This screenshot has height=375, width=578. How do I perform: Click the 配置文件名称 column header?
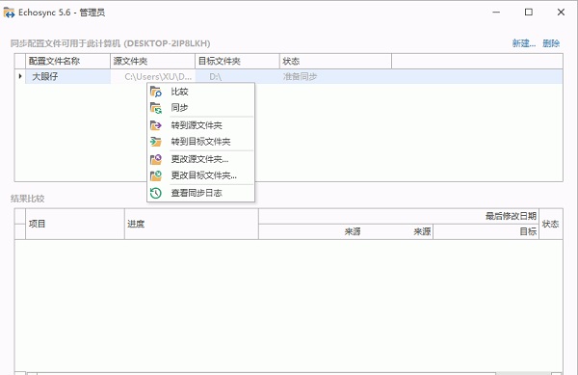pyautogui.click(x=67, y=61)
